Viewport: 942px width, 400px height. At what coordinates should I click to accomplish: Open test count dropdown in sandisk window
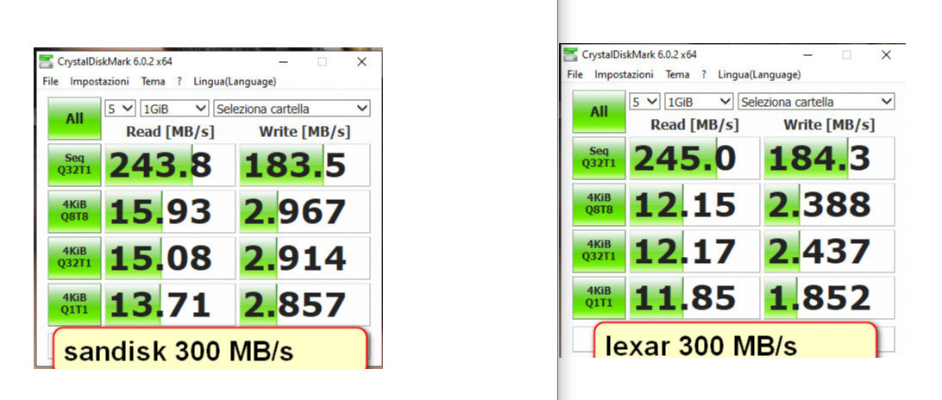pos(120,109)
